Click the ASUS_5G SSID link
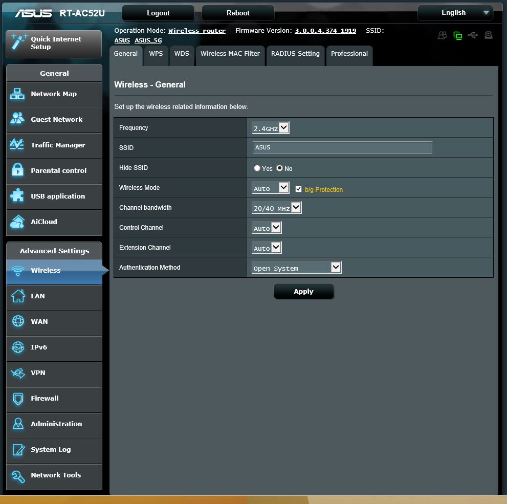This screenshot has height=504, width=507. (x=148, y=40)
